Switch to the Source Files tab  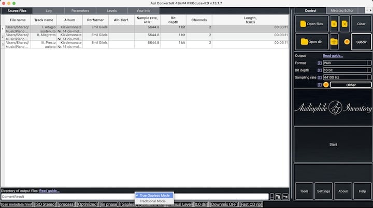click(17, 11)
